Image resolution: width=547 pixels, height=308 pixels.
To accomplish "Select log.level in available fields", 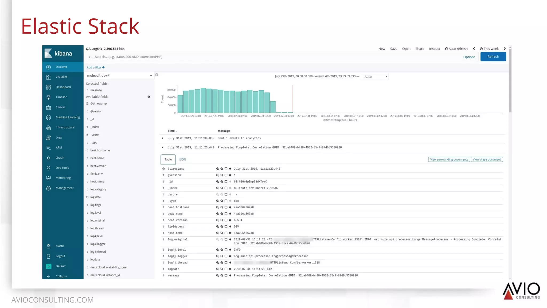I will (95, 213).
